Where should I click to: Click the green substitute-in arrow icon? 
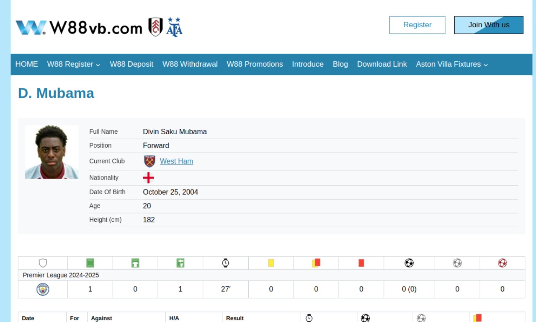pyautogui.click(x=180, y=263)
